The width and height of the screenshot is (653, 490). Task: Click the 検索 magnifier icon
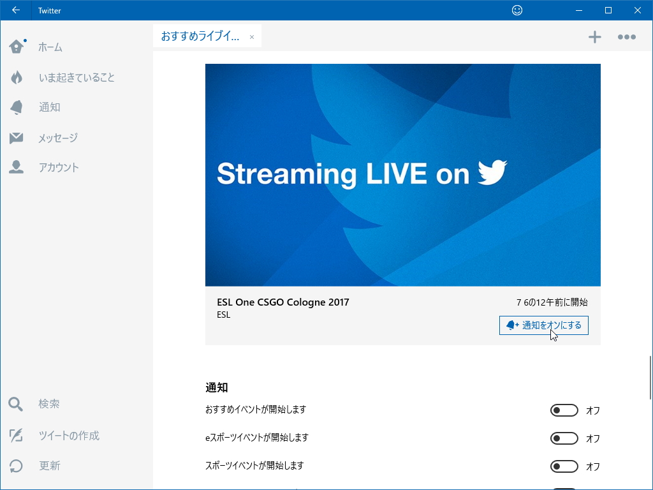point(16,403)
